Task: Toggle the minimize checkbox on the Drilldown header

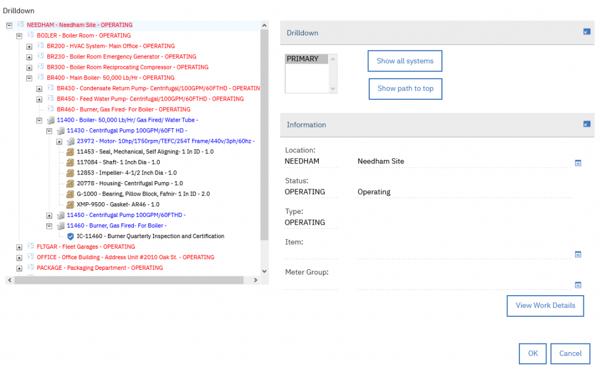Action: [586, 32]
